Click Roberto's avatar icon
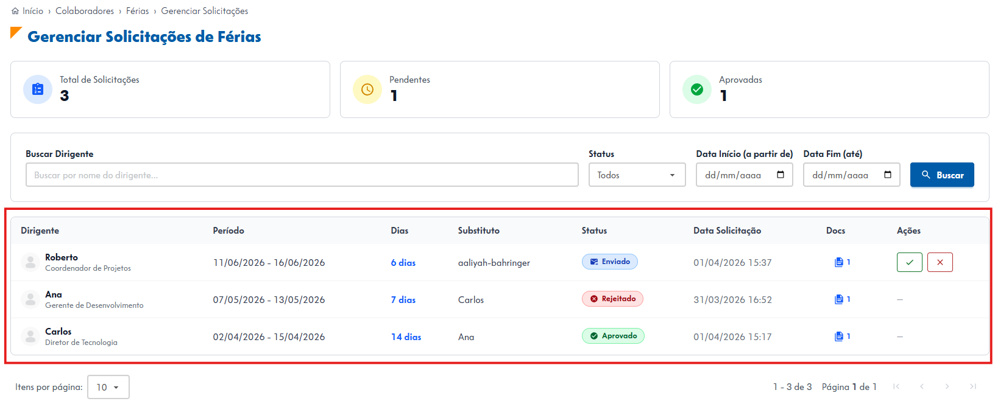The height and width of the screenshot is (418, 995). (x=30, y=262)
